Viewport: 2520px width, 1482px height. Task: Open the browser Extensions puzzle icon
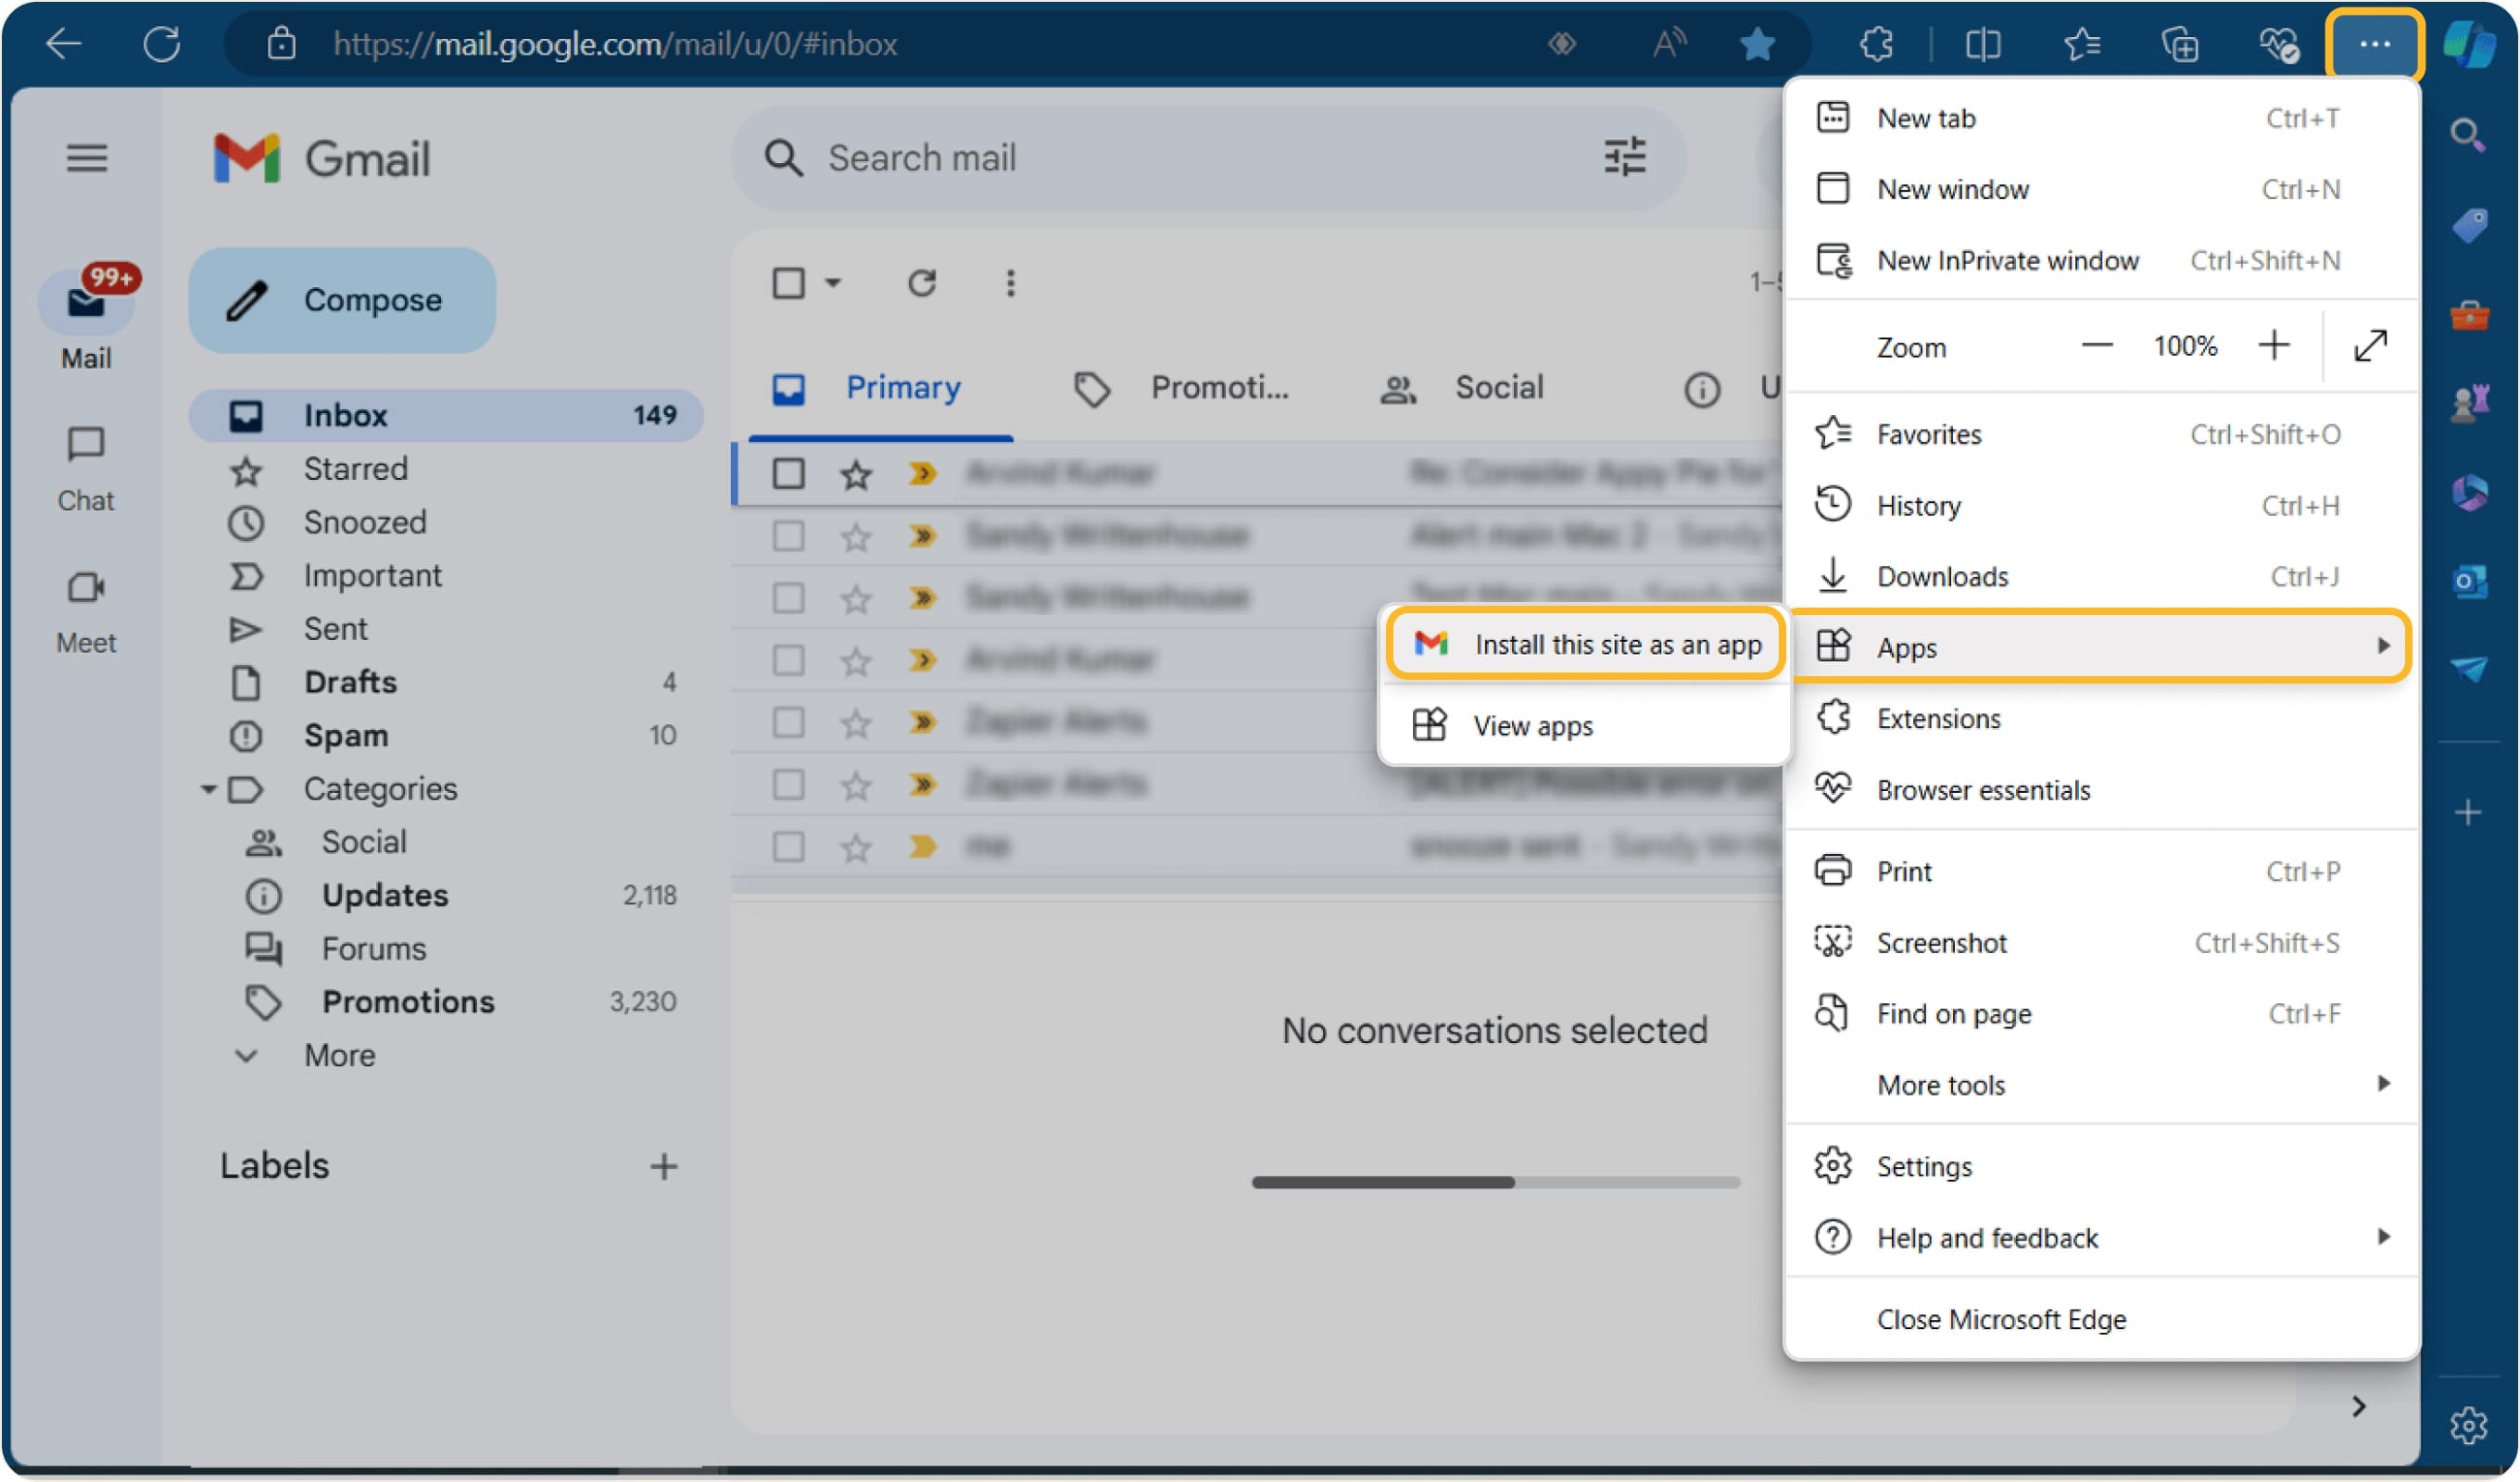pos(1876,44)
